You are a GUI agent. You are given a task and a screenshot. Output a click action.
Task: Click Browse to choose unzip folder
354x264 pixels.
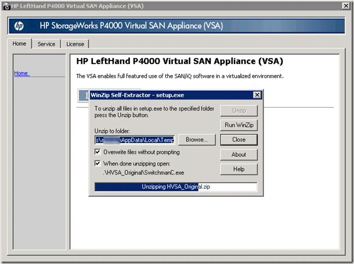197,140
